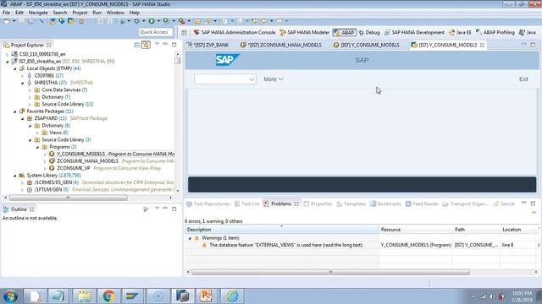This screenshot has width=542, height=304.
Task: Click Problems view horizontal scrollbar
Action: coord(330,272)
